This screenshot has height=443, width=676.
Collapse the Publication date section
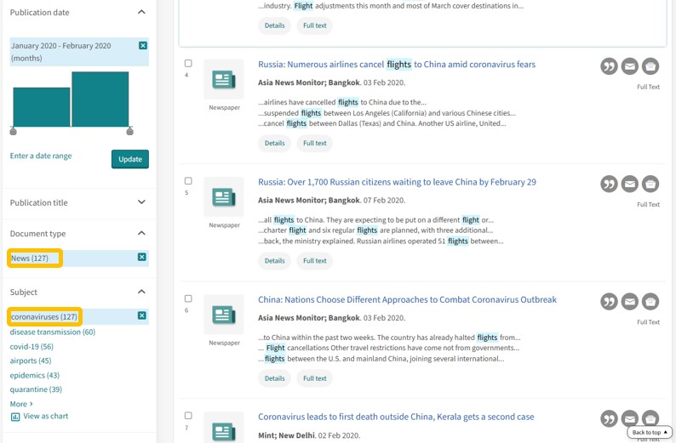coord(141,13)
